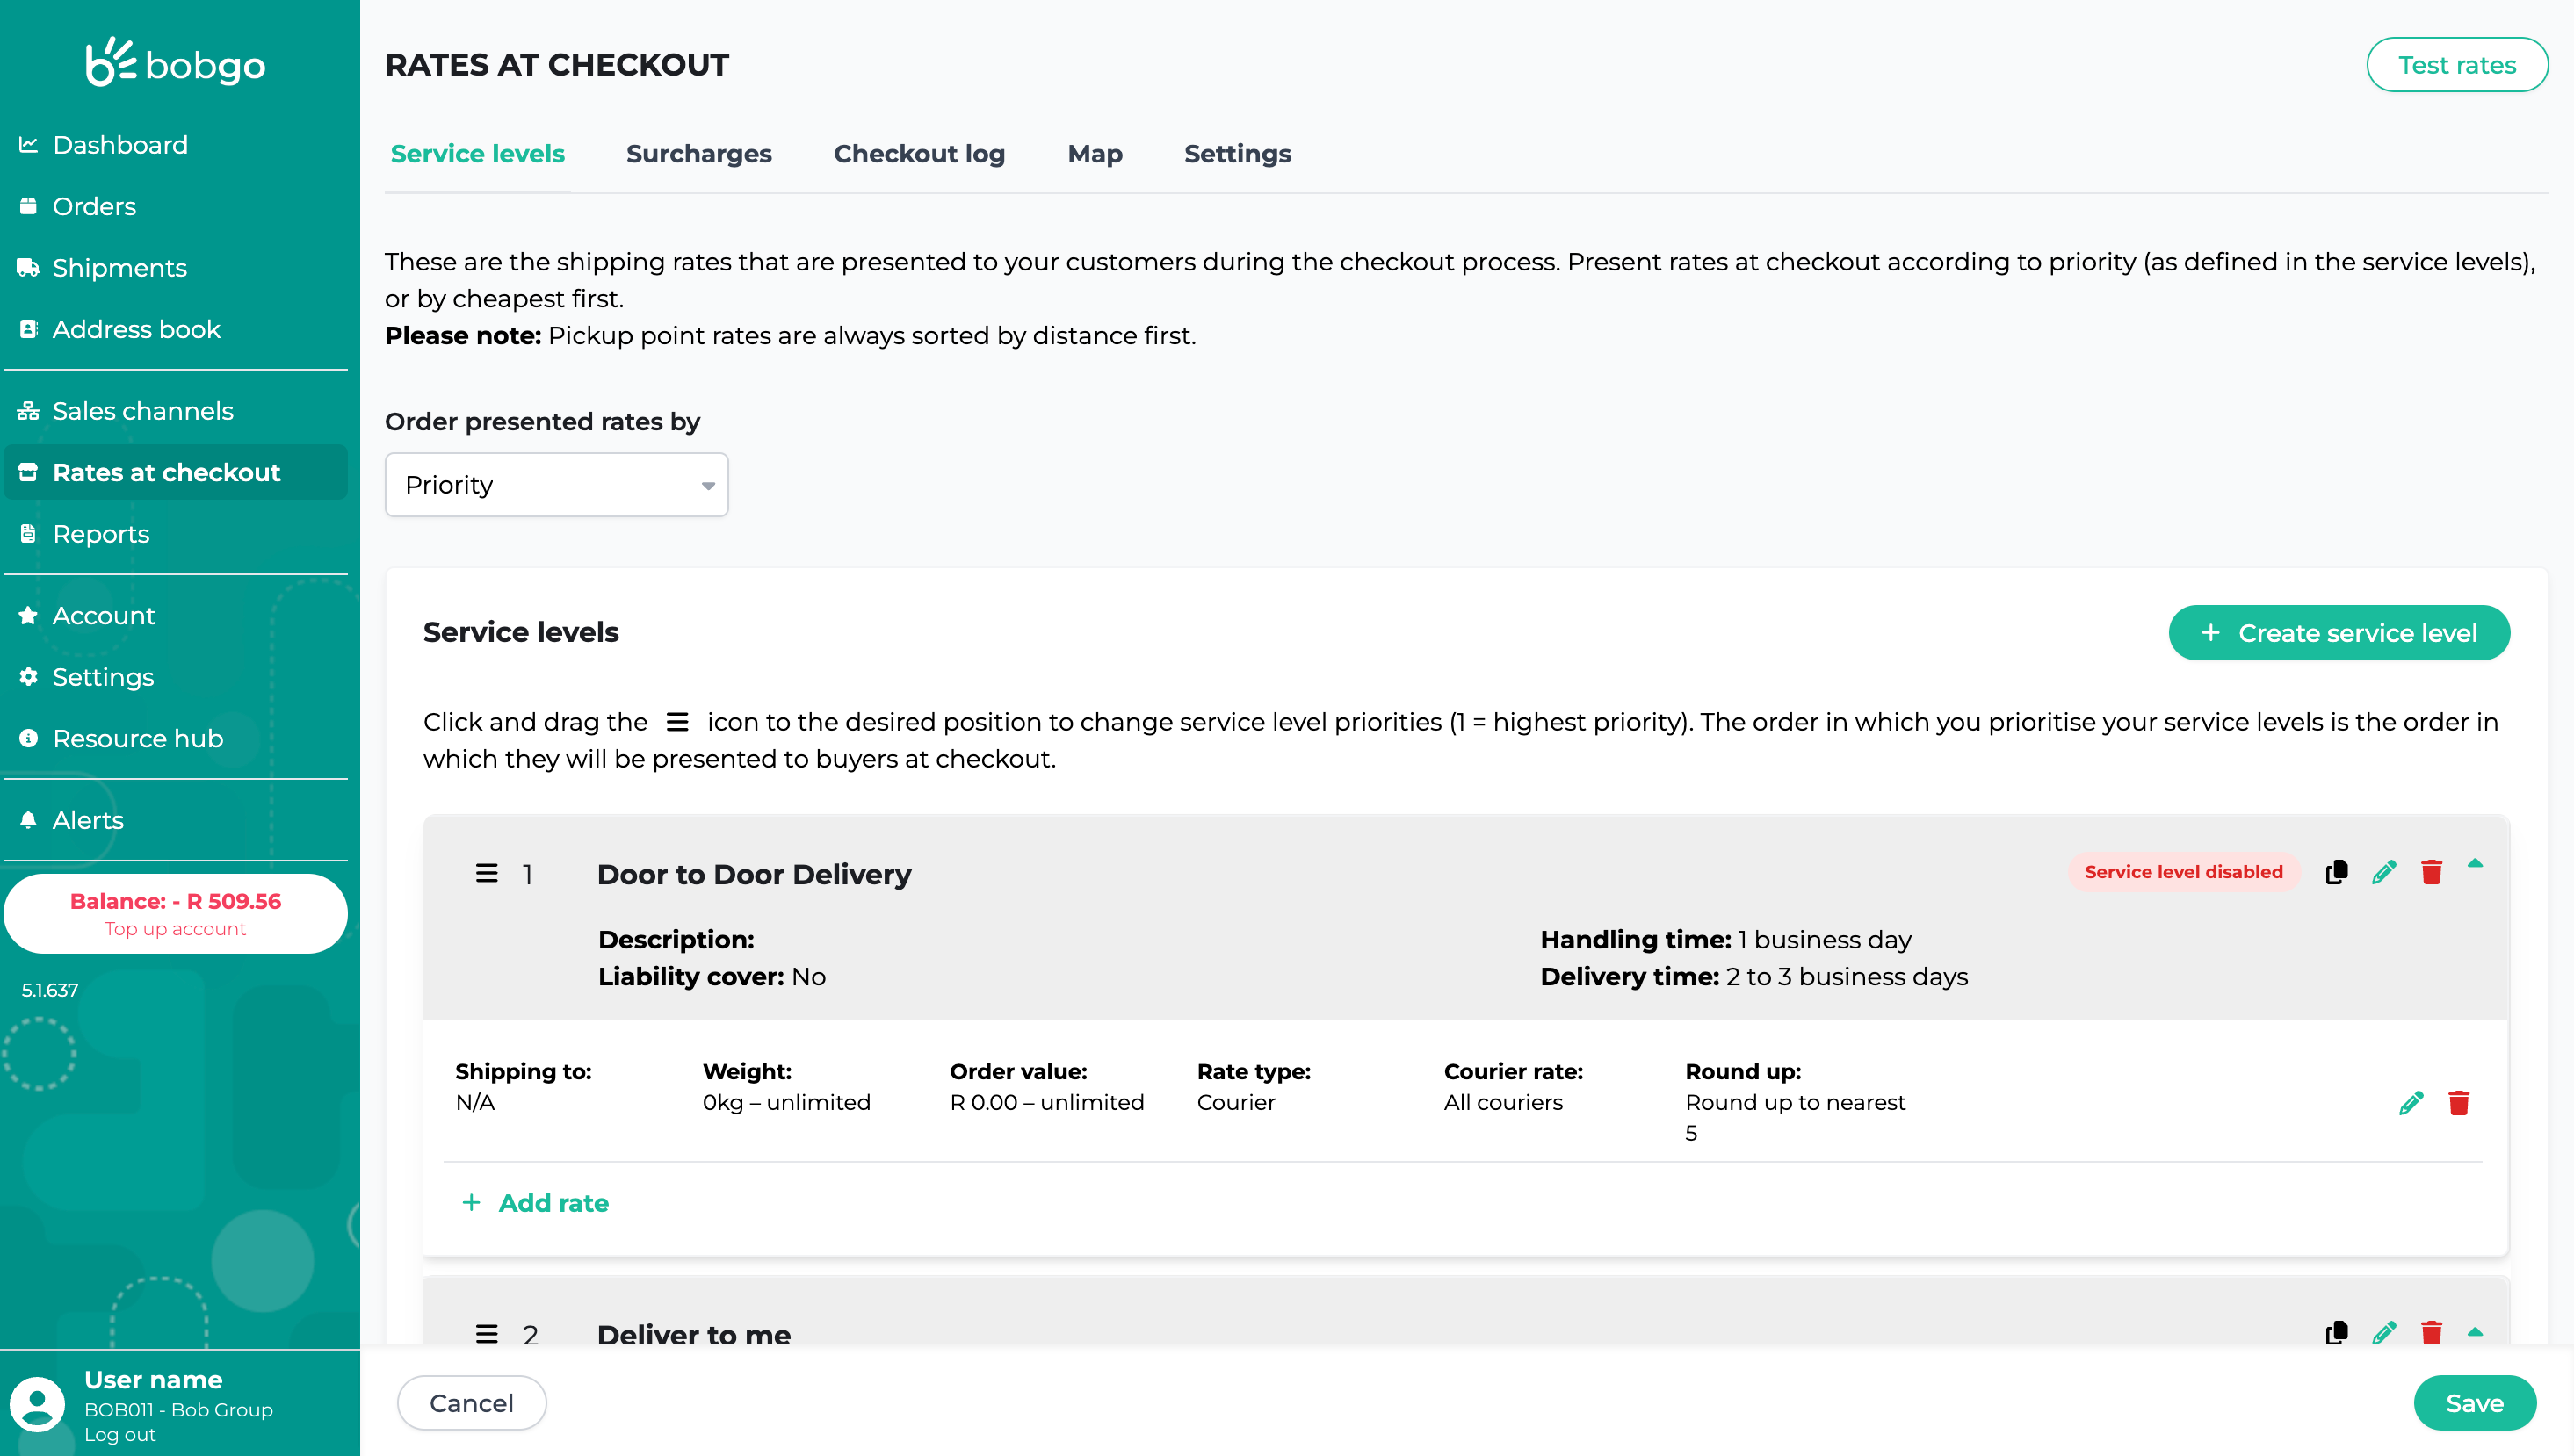This screenshot has width=2574, height=1456.
Task: Click the sidebar Settings gear icon
Action: click(28, 677)
